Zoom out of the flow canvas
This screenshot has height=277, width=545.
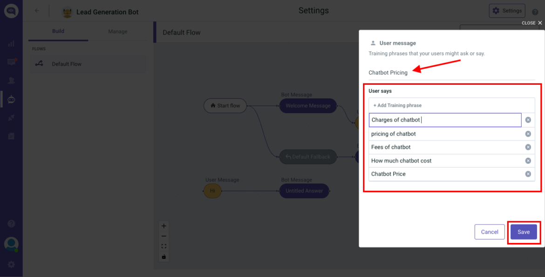click(163, 236)
